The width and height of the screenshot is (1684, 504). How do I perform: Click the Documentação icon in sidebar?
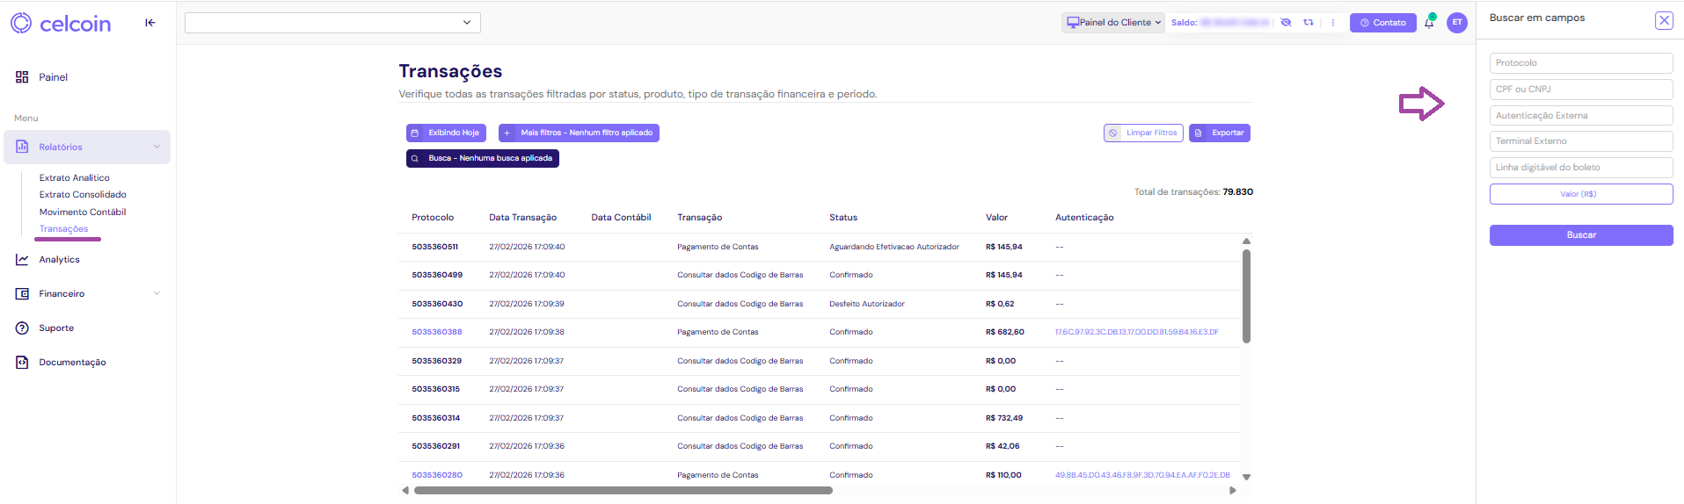(x=22, y=363)
